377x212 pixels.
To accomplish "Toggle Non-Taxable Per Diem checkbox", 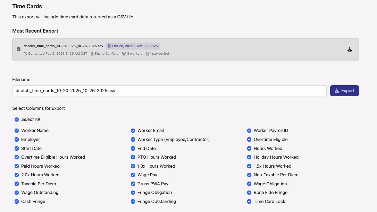I will click(x=249, y=175).
